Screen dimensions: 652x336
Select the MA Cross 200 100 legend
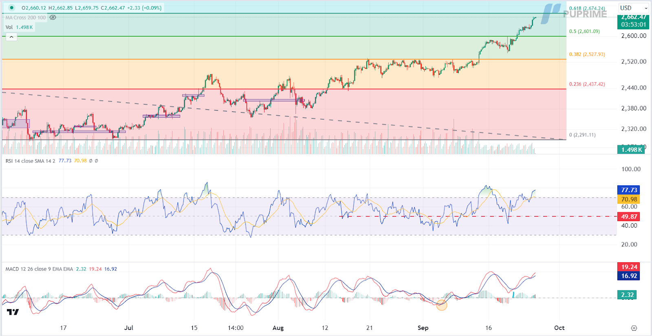tap(26, 18)
